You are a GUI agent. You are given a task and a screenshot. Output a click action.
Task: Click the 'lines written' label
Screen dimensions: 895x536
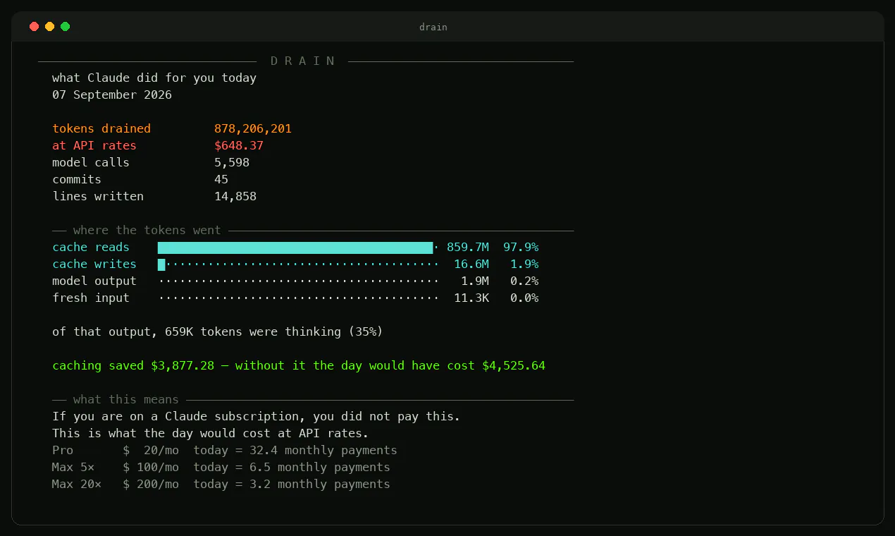(x=98, y=196)
